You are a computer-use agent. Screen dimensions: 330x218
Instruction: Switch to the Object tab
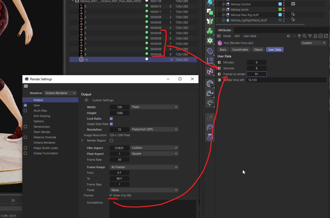(x=258, y=50)
